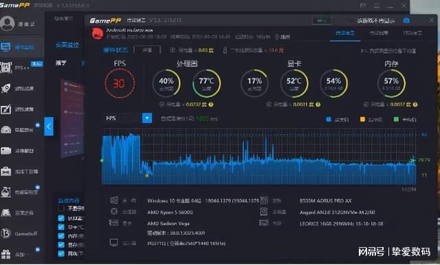Switch to the second top-right tab
The width and height of the screenshot is (440, 265).
point(379,33)
